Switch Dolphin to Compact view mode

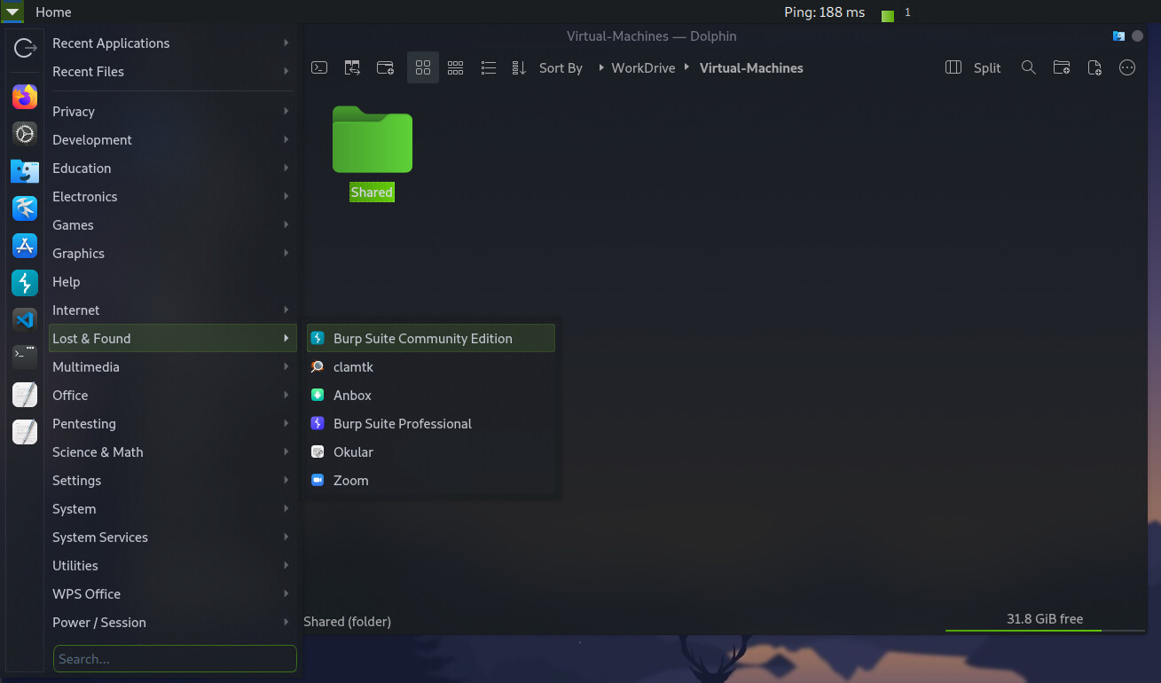pyautogui.click(x=455, y=67)
